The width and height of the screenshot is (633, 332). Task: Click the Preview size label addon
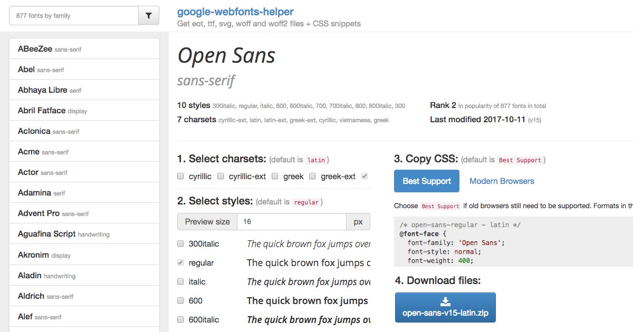coord(207,222)
